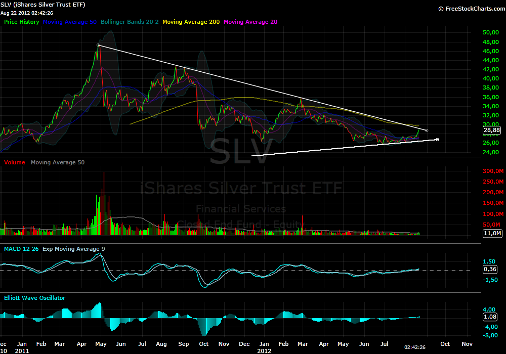Select the Price History legend label
This screenshot has height=354, width=506.
pyautogui.click(x=22, y=22)
